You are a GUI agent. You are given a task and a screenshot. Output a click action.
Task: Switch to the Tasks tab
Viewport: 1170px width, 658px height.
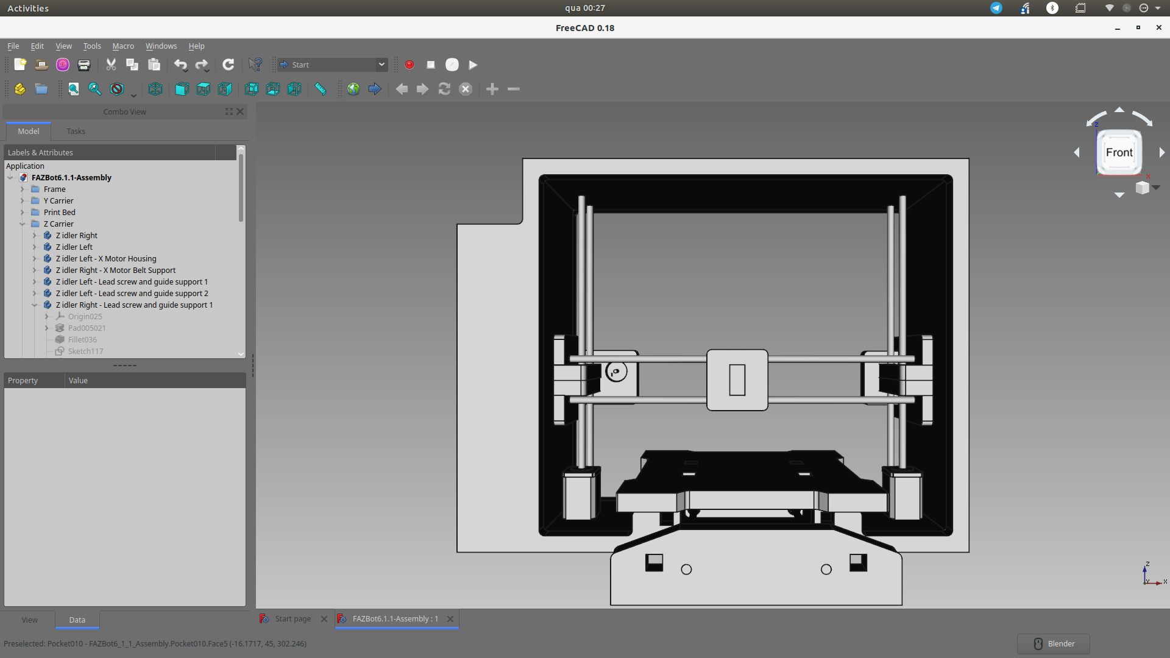[x=76, y=132]
